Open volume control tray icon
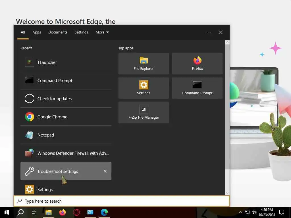 pos(254,212)
